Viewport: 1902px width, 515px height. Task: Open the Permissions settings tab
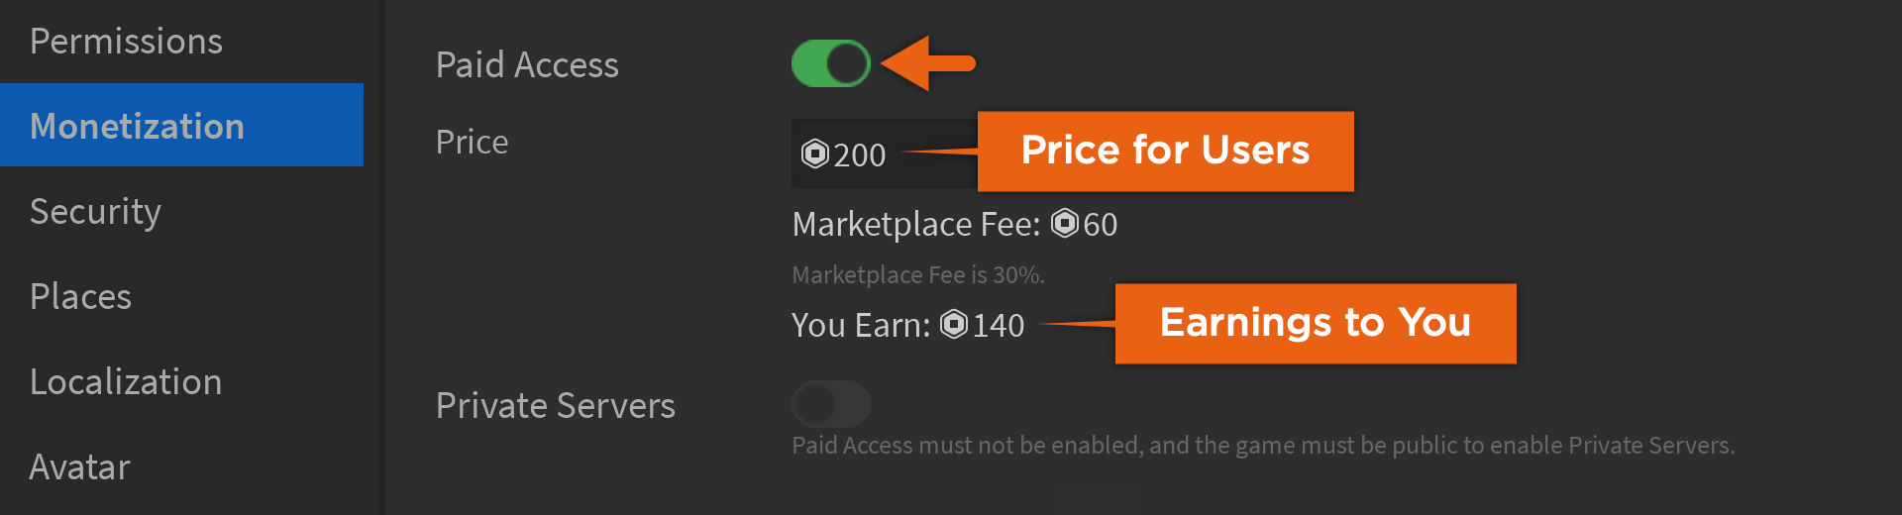point(126,41)
